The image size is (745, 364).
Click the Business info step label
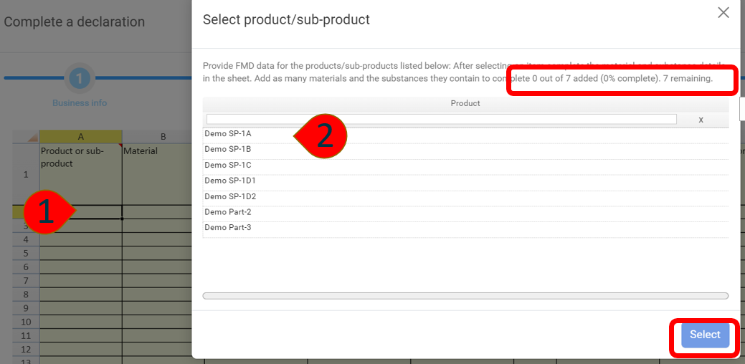pyautogui.click(x=80, y=103)
